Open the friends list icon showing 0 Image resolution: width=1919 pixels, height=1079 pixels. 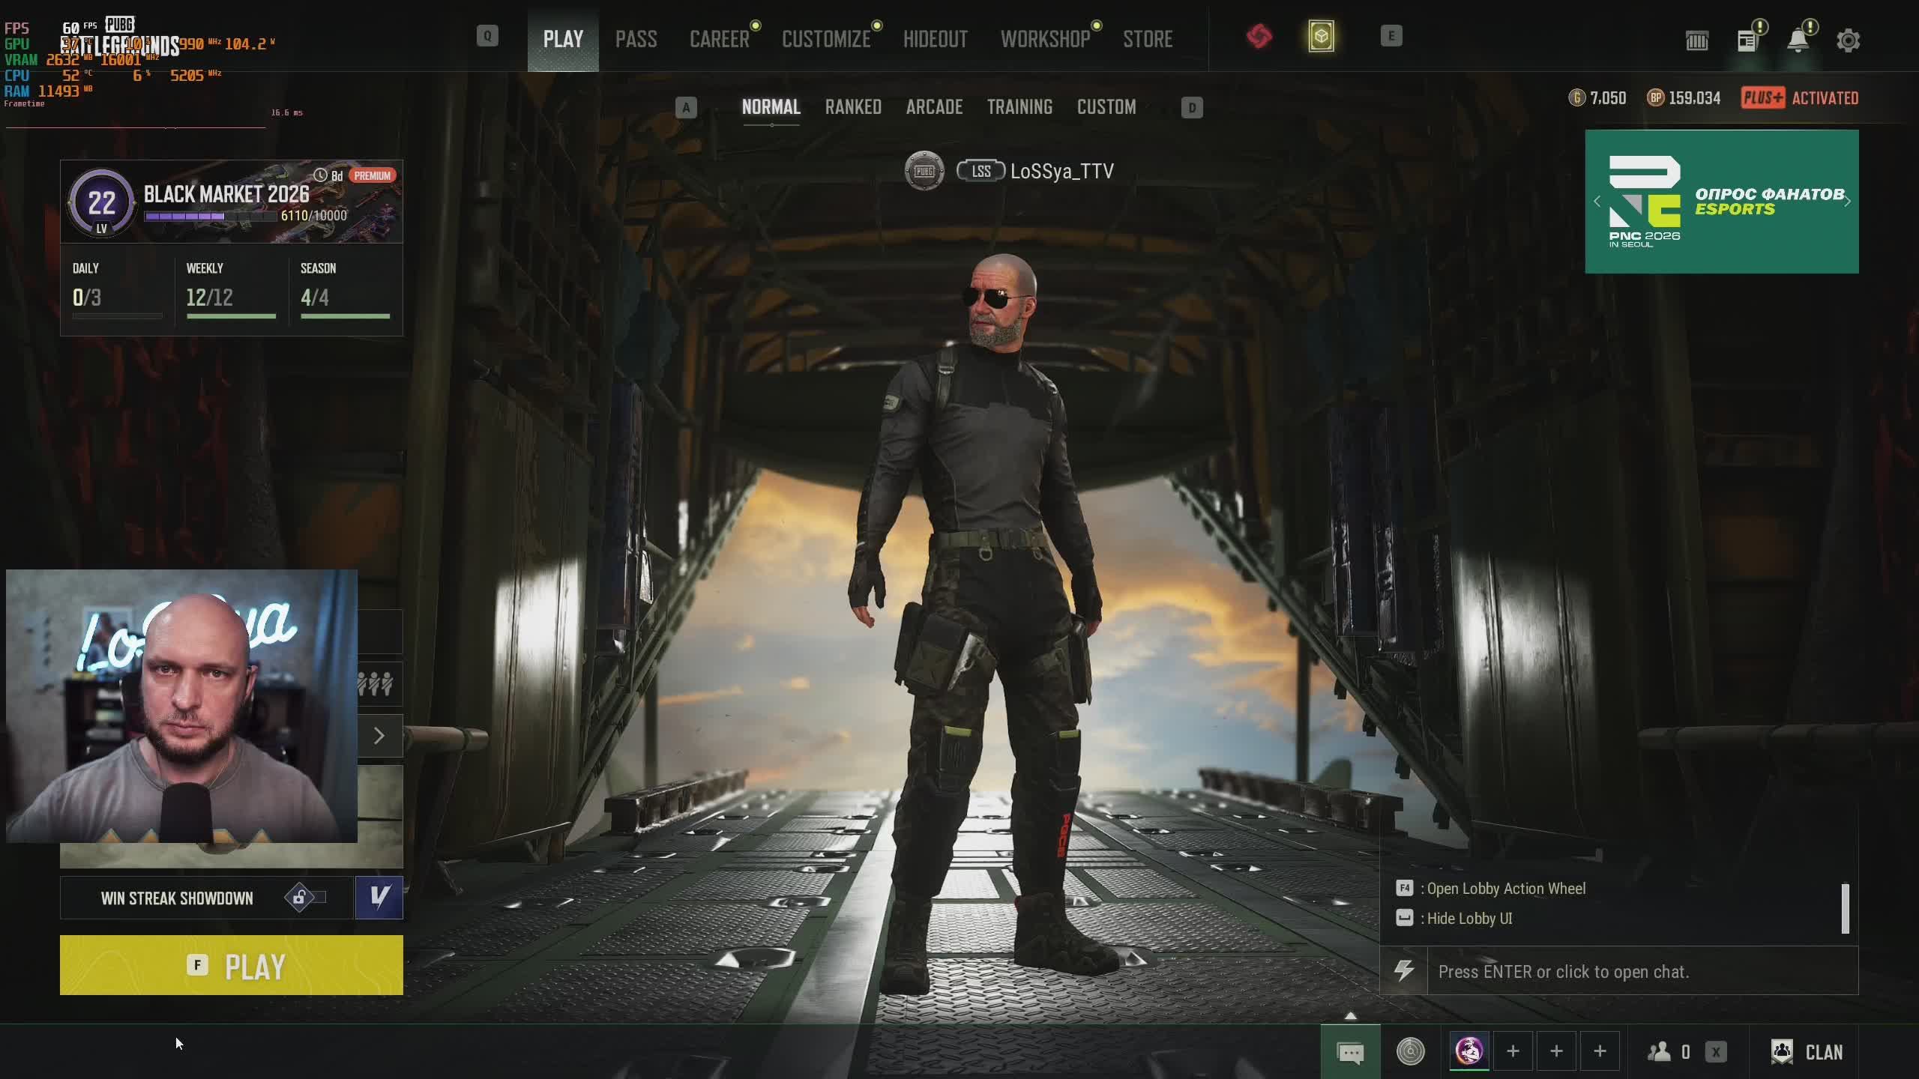pyautogui.click(x=1669, y=1052)
